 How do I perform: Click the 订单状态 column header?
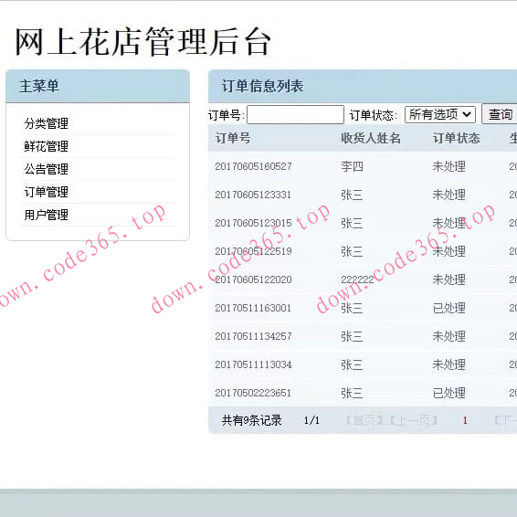point(457,138)
